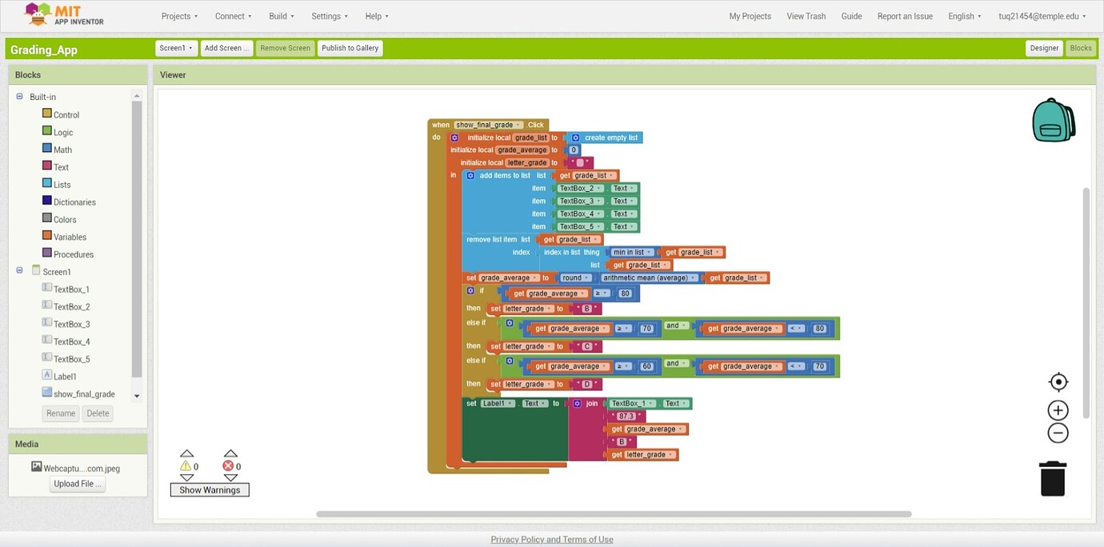Click the Show Warnings button
Screen dimensions: 1104x547
pos(210,490)
